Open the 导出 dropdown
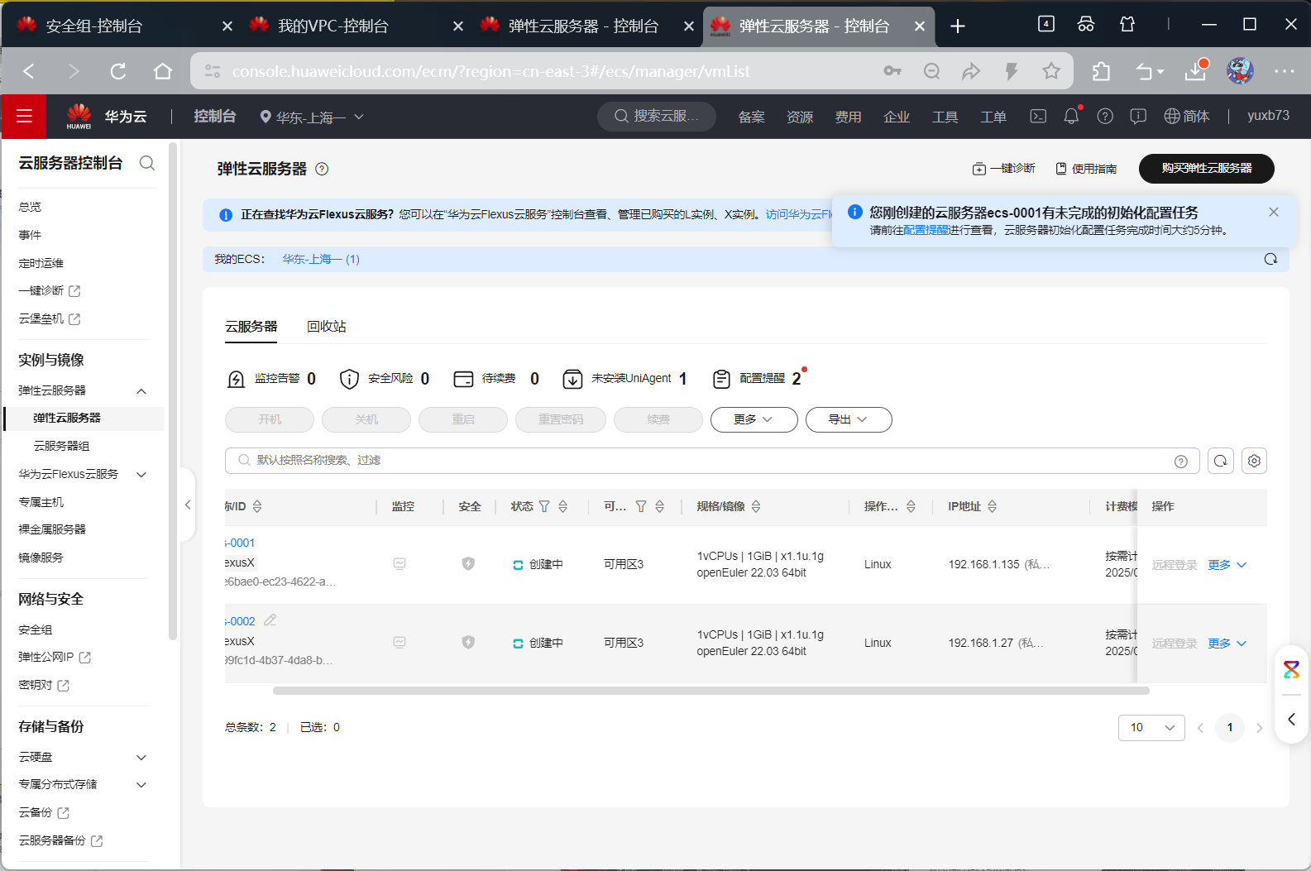1311x871 pixels. coord(849,419)
